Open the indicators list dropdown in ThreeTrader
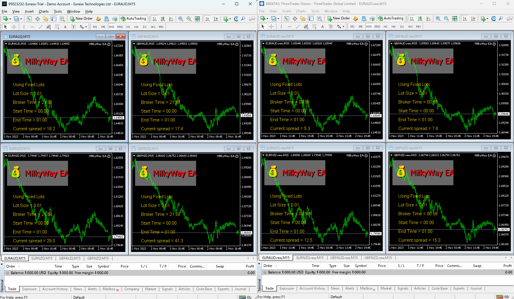Screen dimensions: 514x299 (x=488, y=19)
